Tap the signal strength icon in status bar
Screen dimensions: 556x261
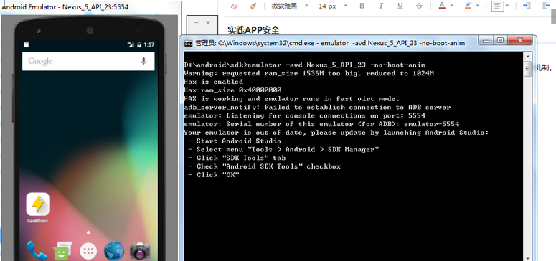pyautogui.click(x=131, y=44)
